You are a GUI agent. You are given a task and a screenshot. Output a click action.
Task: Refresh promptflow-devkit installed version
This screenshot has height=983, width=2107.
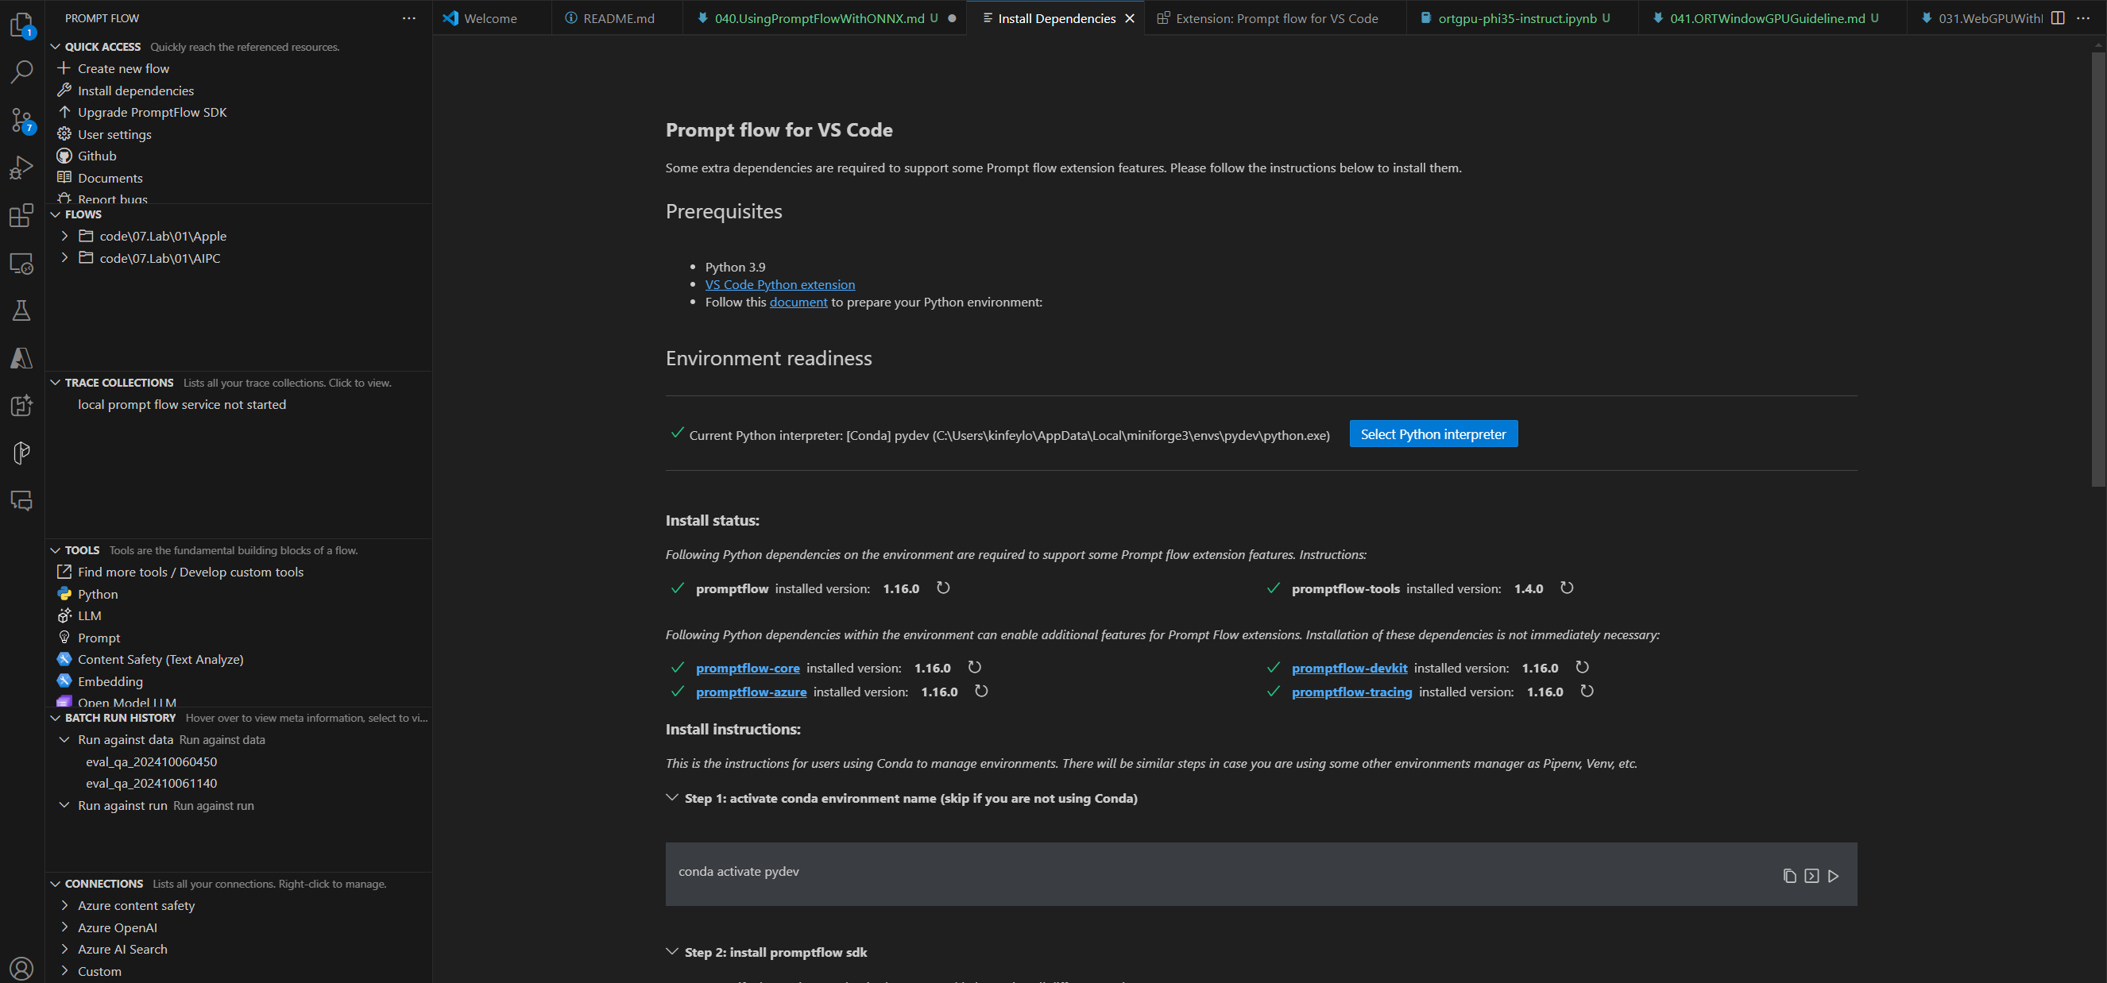point(1582,667)
